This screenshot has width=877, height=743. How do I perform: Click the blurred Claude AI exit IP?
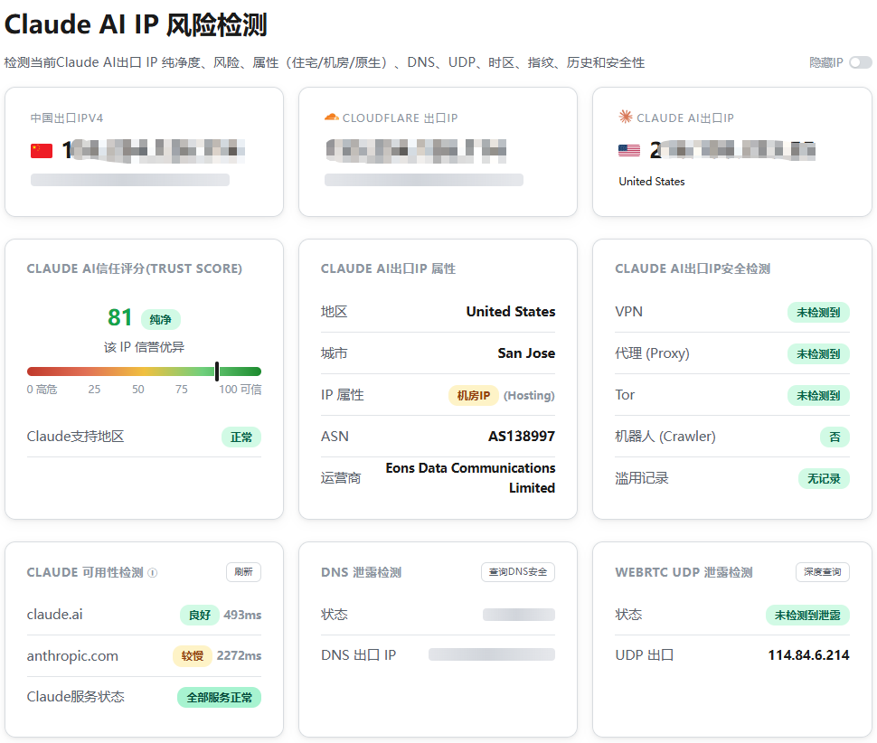[x=732, y=150]
